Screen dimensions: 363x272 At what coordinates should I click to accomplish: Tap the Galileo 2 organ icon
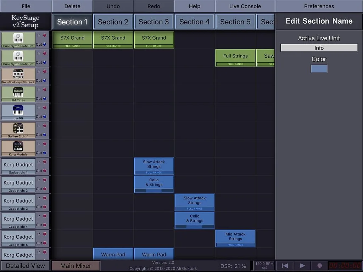[x=18, y=128]
